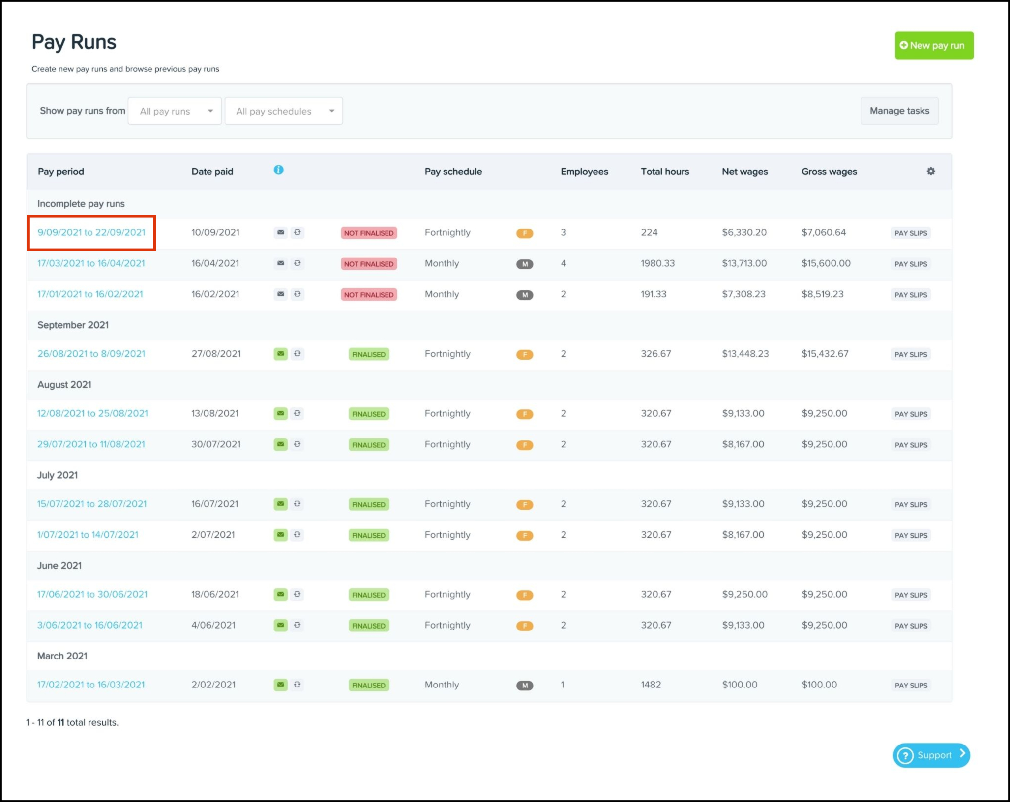Image resolution: width=1010 pixels, height=802 pixels.
Task: Click recurring arrows icon for 17/03/2021 pay run
Action: pos(297,263)
